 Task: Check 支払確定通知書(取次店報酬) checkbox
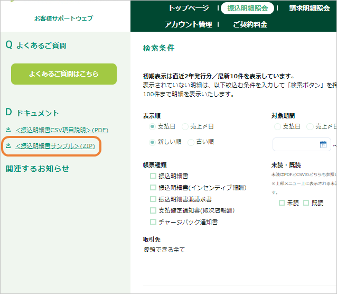[153, 210]
